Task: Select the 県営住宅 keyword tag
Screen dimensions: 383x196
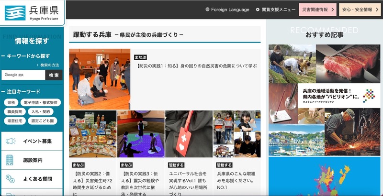Action: [15, 120]
